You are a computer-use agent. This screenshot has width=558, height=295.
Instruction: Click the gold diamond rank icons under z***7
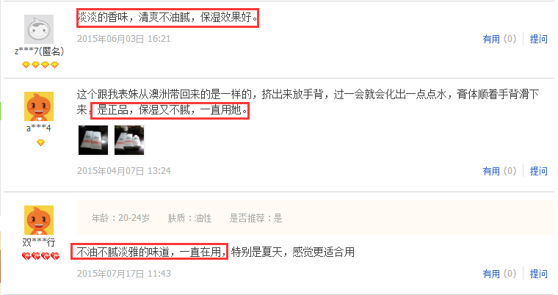tap(40, 65)
